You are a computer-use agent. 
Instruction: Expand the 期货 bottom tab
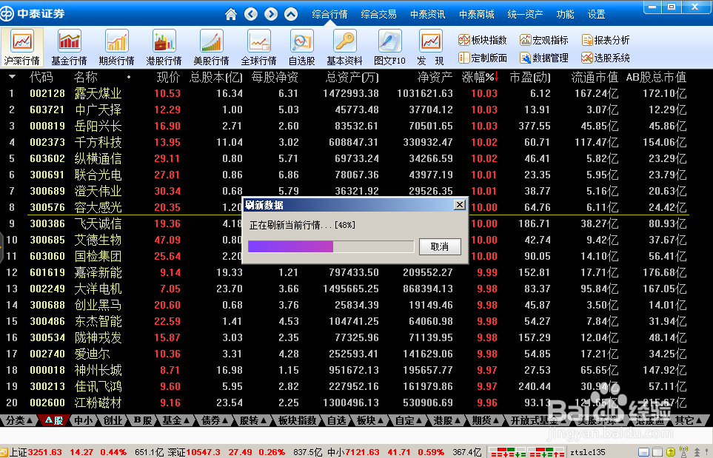[485, 420]
